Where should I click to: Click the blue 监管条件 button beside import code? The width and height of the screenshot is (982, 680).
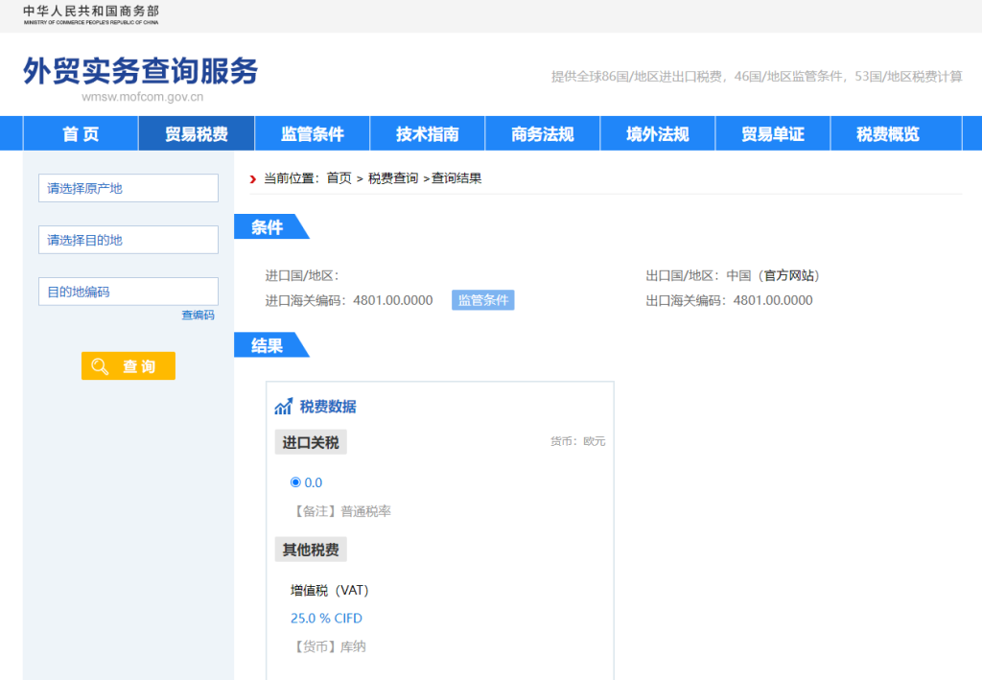point(483,300)
